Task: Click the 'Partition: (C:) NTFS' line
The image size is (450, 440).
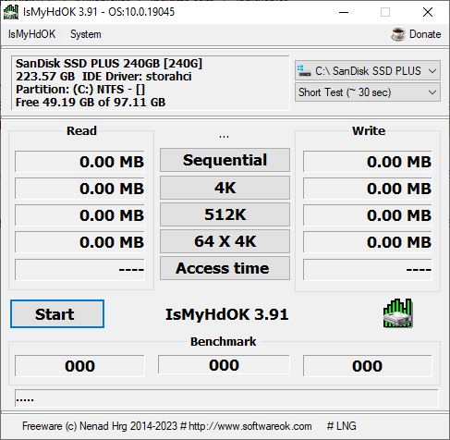Action: tap(80, 89)
